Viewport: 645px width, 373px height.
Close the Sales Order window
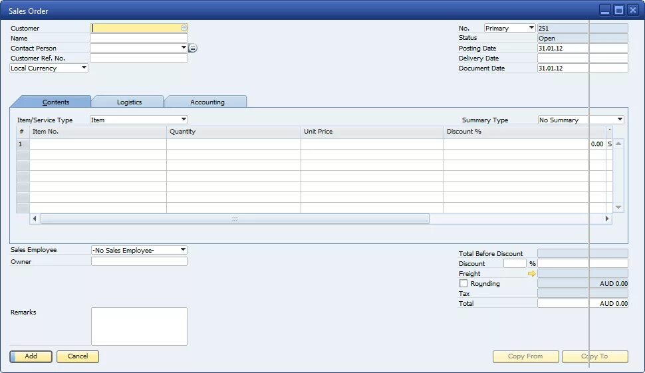[632, 10]
